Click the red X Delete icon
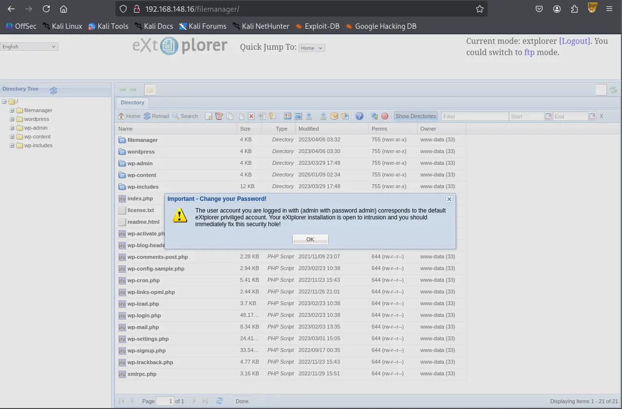Image resolution: width=622 pixels, height=409 pixels. [x=251, y=116]
